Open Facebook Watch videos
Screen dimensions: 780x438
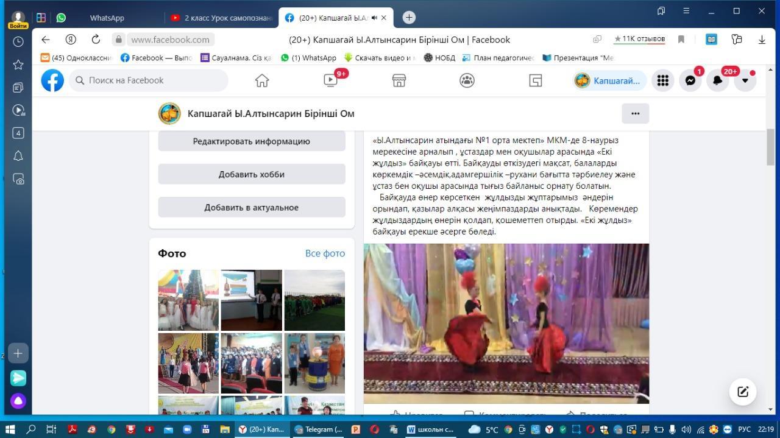tap(330, 80)
